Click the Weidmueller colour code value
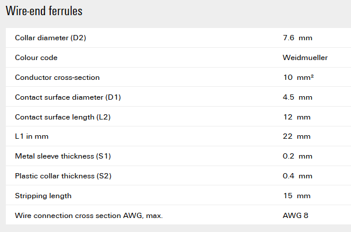351x232 pixels. (305, 58)
